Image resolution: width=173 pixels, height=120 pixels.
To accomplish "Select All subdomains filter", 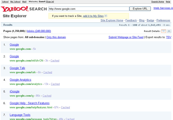I will point(34,37).
